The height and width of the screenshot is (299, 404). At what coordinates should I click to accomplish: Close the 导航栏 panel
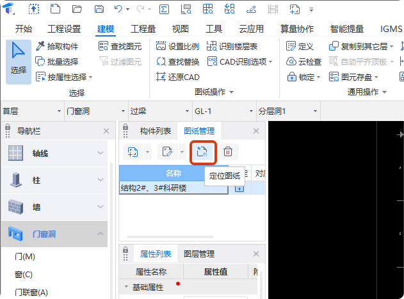point(106,131)
